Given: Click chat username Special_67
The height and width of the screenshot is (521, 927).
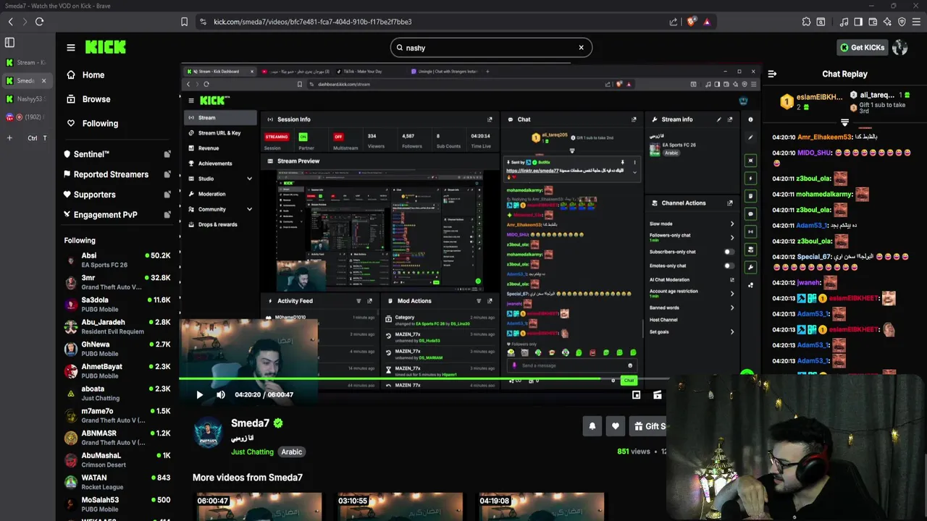Looking at the screenshot, I should (x=814, y=257).
